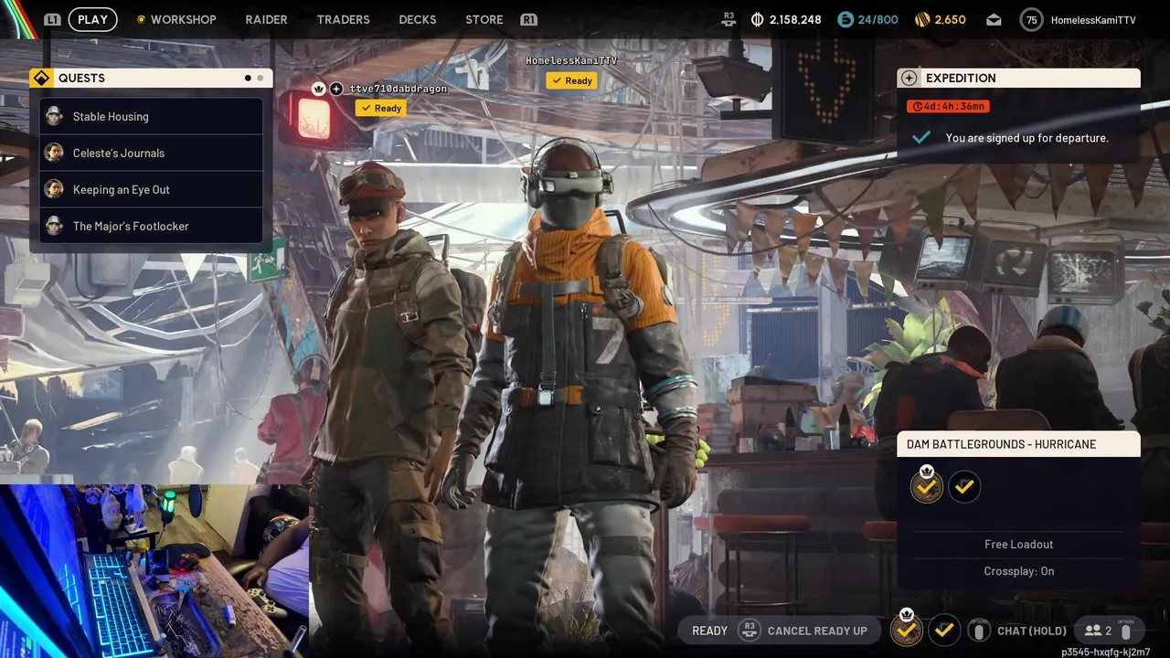Open the mail inbox envelope icon
Viewport: 1170px width, 658px height.
click(x=994, y=19)
